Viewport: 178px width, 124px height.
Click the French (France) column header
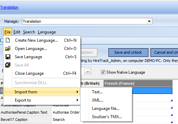138,83
